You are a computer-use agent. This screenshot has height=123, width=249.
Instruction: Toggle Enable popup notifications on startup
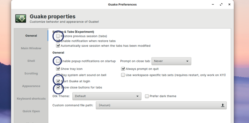pos(58,61)
